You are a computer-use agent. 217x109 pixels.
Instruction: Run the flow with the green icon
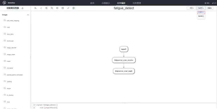74,8
